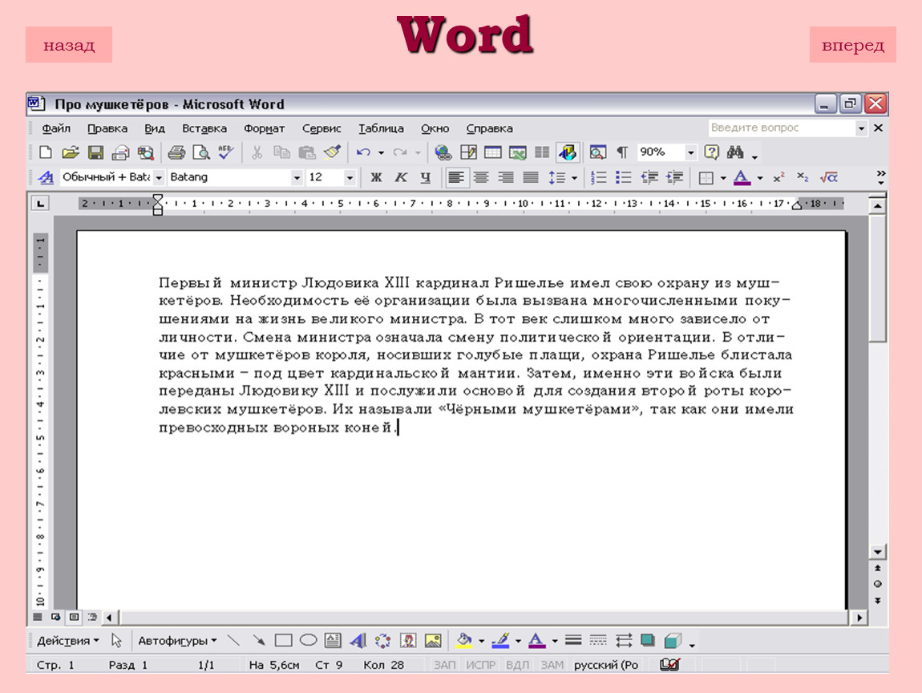Open the Таблица menu
Viewport: 922px width, 693px height.
click(381, 128)
